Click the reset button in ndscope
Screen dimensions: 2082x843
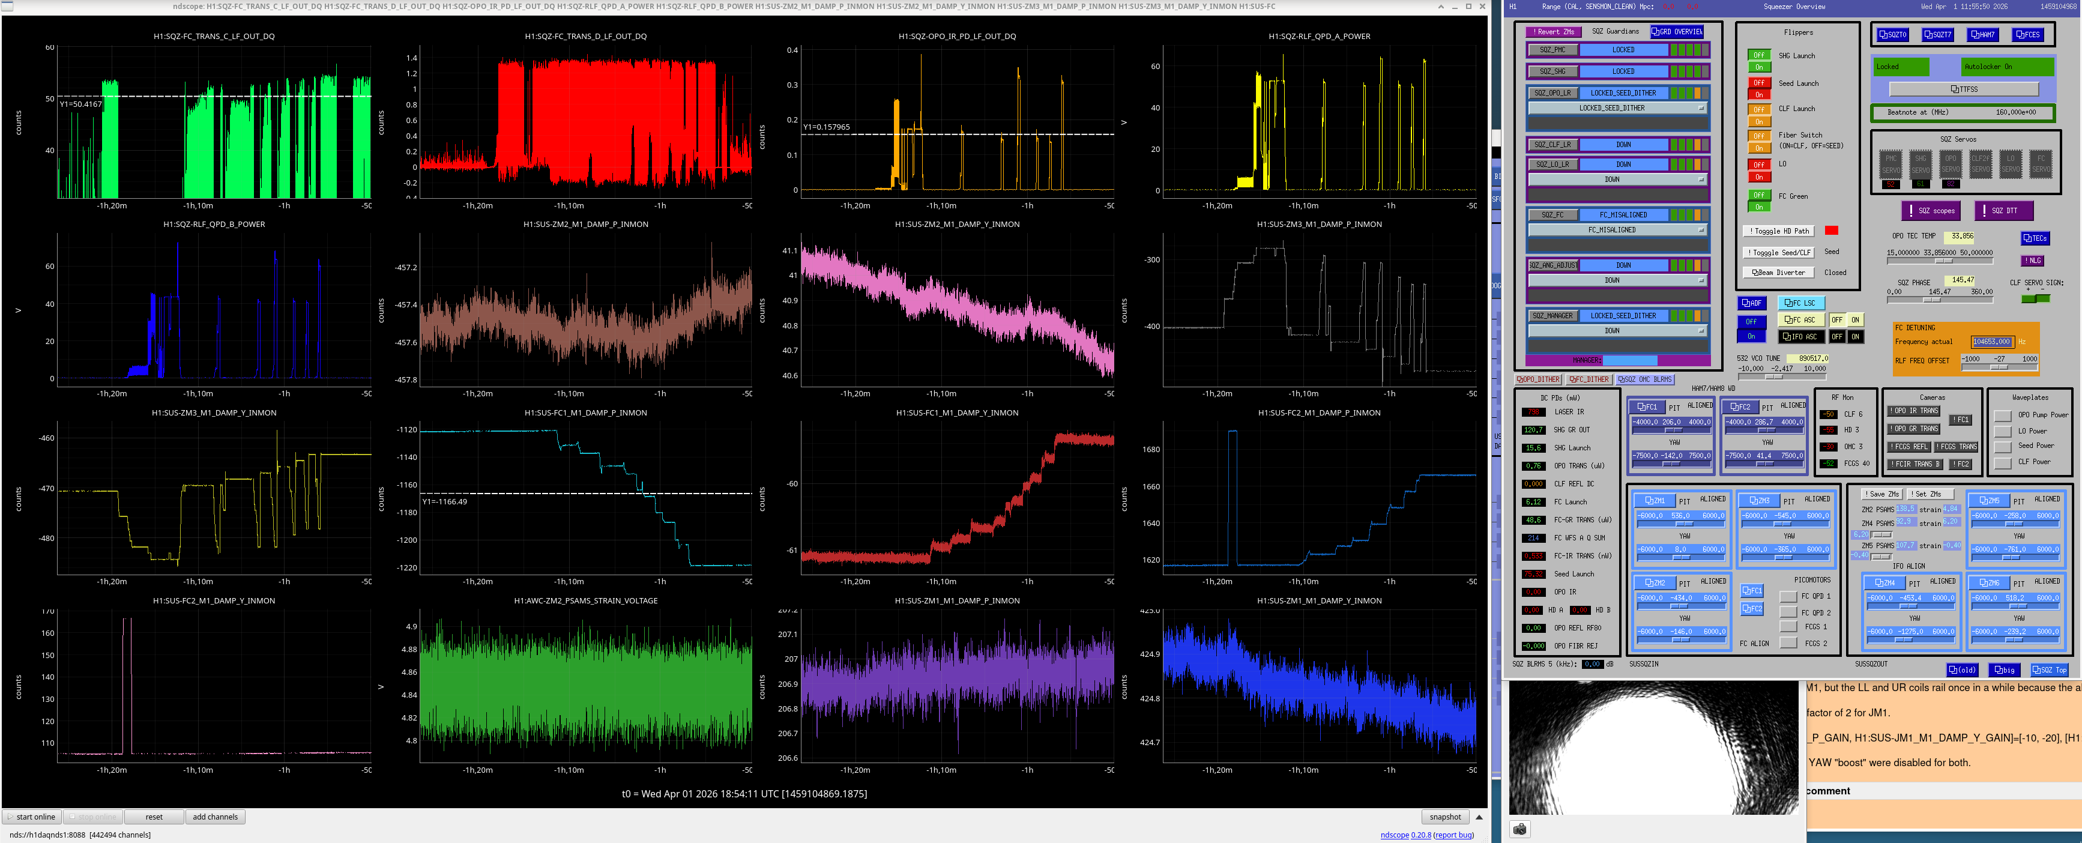154,817
